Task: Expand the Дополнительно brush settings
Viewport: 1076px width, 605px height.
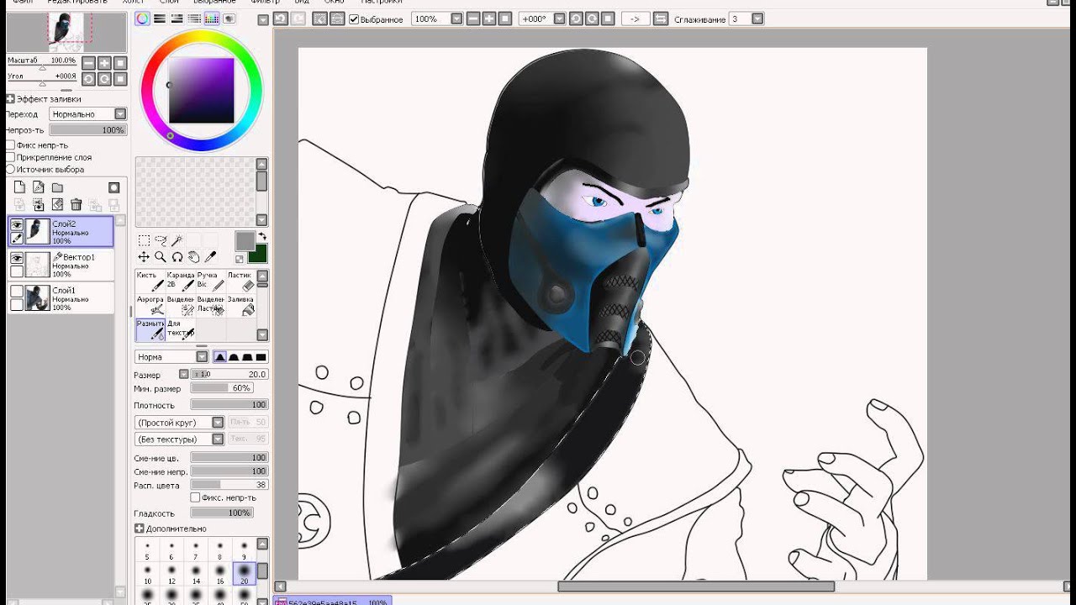Action: click(x=140, y=529)
